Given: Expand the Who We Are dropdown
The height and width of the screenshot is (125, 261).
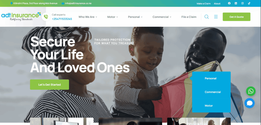Looking at the screenshot, I should point(88,17).
